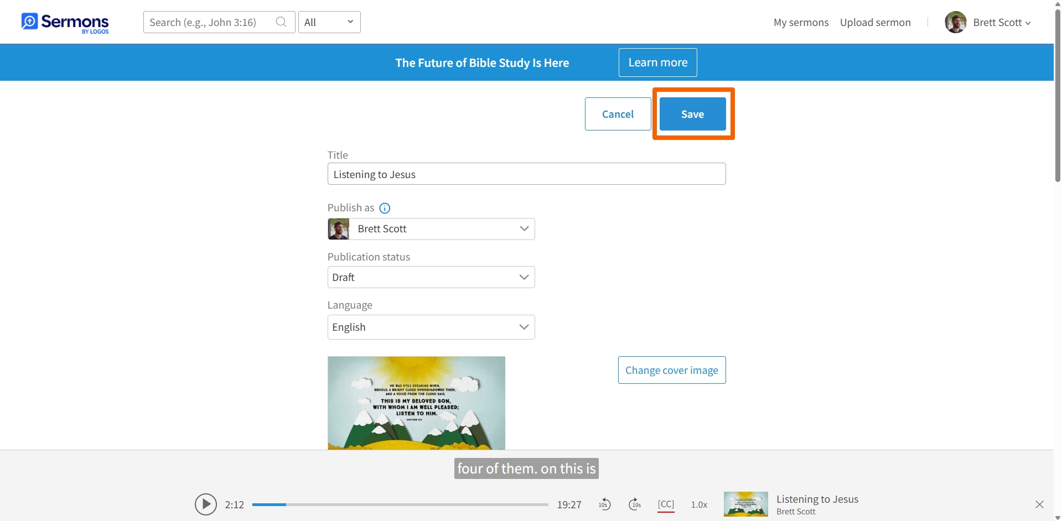Click the page vertical scrollbar
The height and width of the screenshot is (521, 1062).
coord(1058,95)
